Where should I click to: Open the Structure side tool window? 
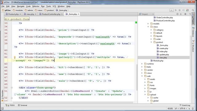pyautogui.click(x=193, y=46)
